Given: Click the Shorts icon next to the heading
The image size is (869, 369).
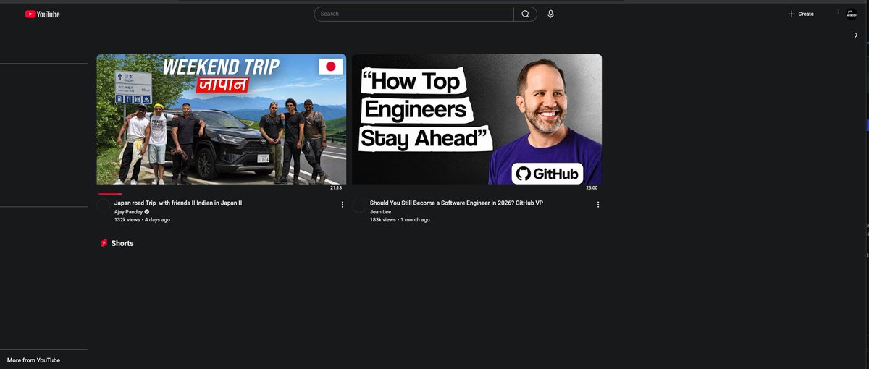Looking at the screenshot, I should coord(104,243).
